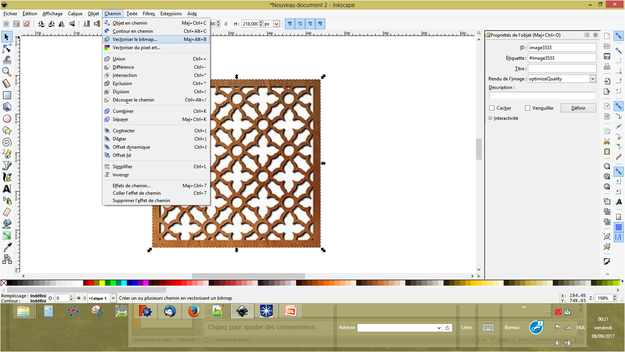Select the Zoom magnifier tool
This screenshot has width=625, height=352.
(x=7, y=72)
